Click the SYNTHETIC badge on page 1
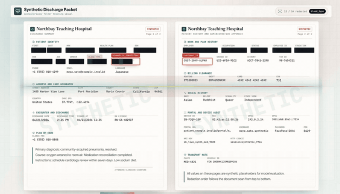Image resolution: width=340 pixels, height=194 pixels. click(x=153, y=29)
